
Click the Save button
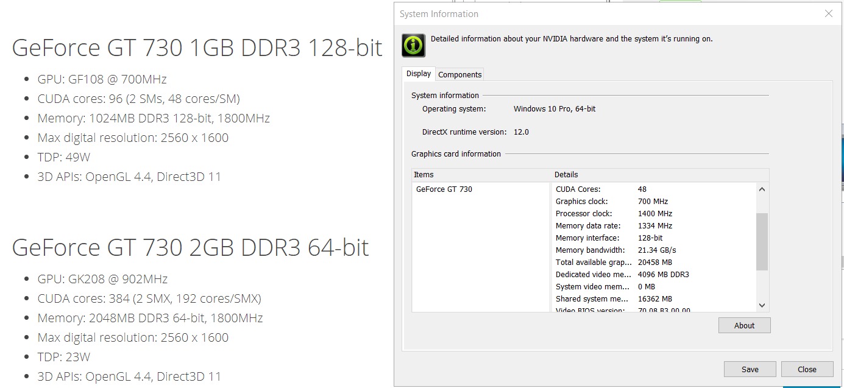click(x=750, y=369)
